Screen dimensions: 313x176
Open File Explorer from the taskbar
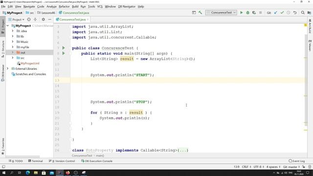point(36,173)
